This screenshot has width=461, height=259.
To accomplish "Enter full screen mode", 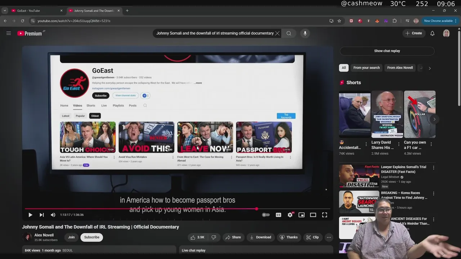I will coord(325,215).
